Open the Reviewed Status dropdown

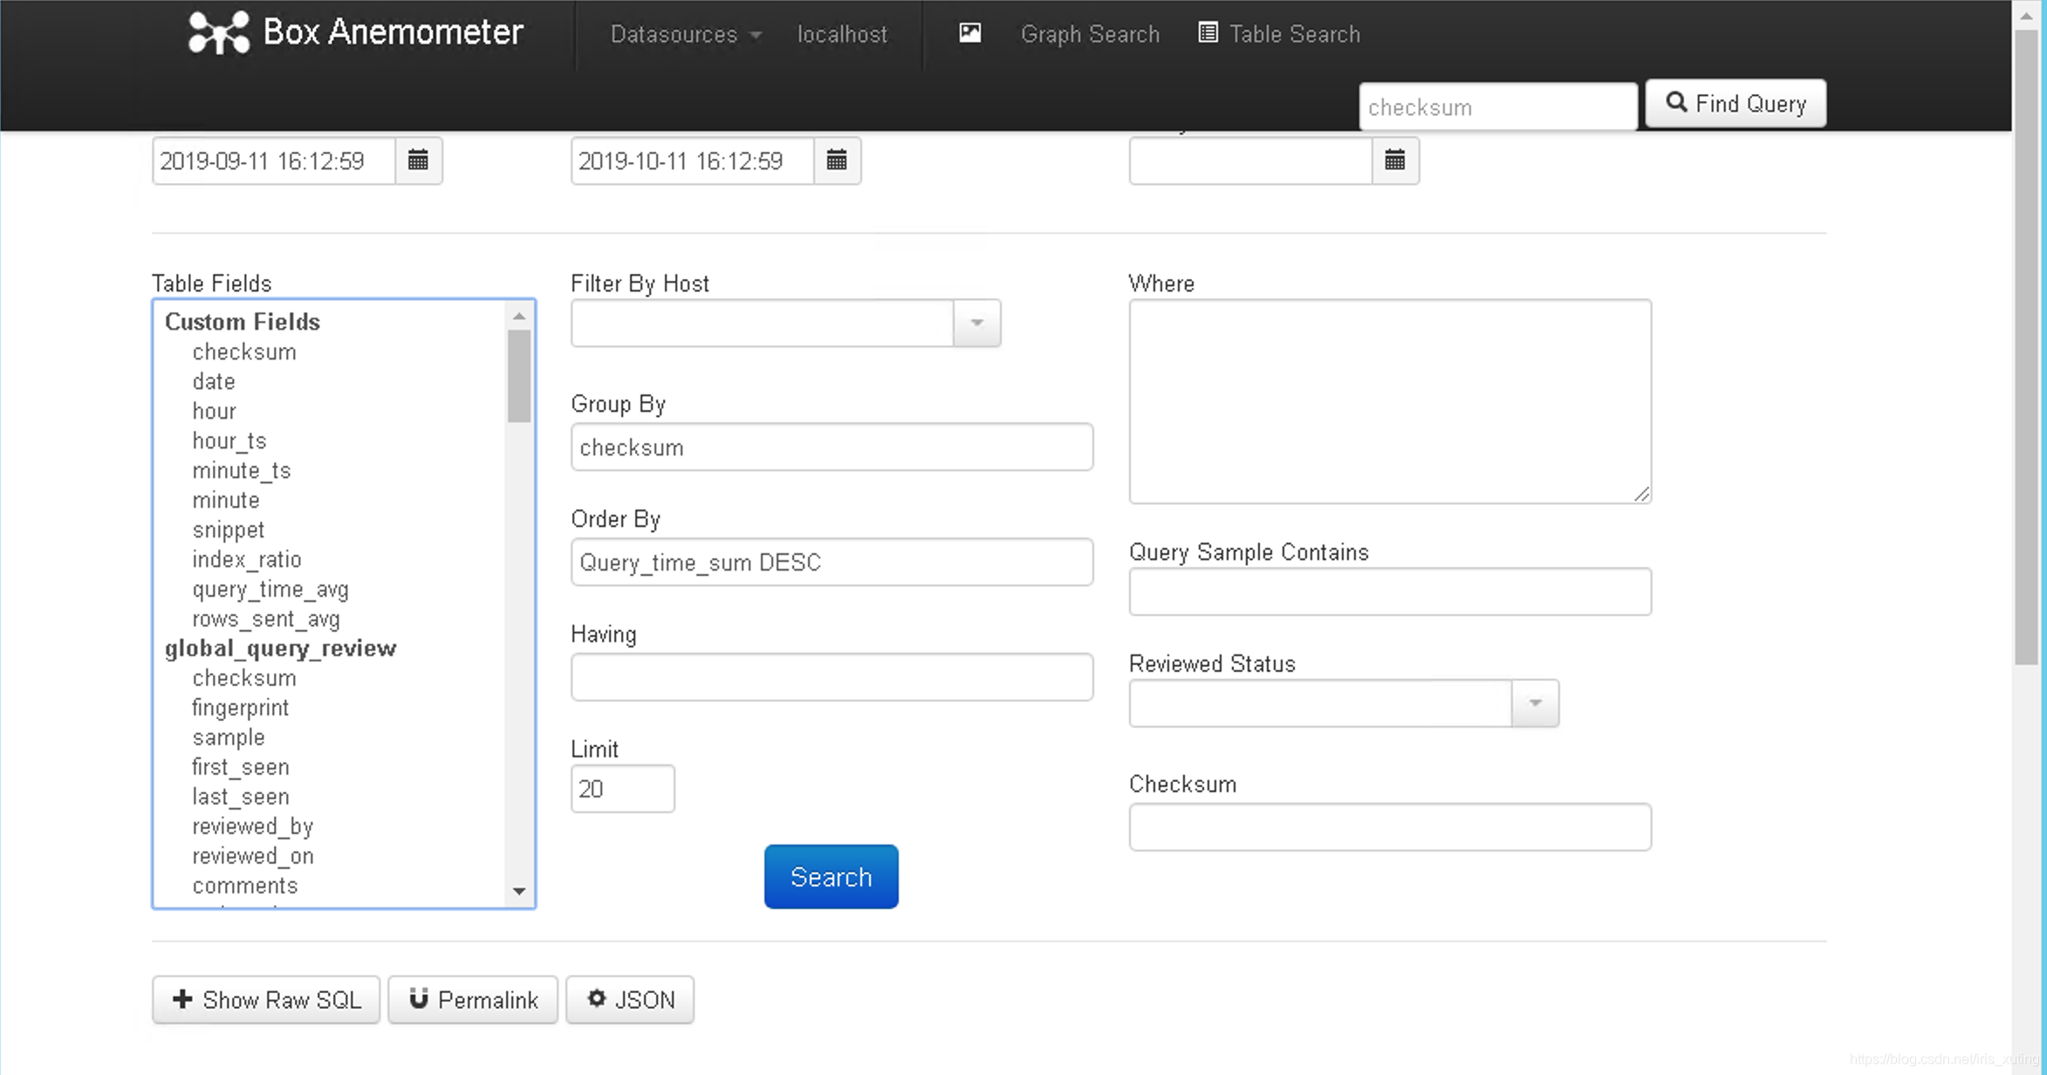(x=1535, y=703)
